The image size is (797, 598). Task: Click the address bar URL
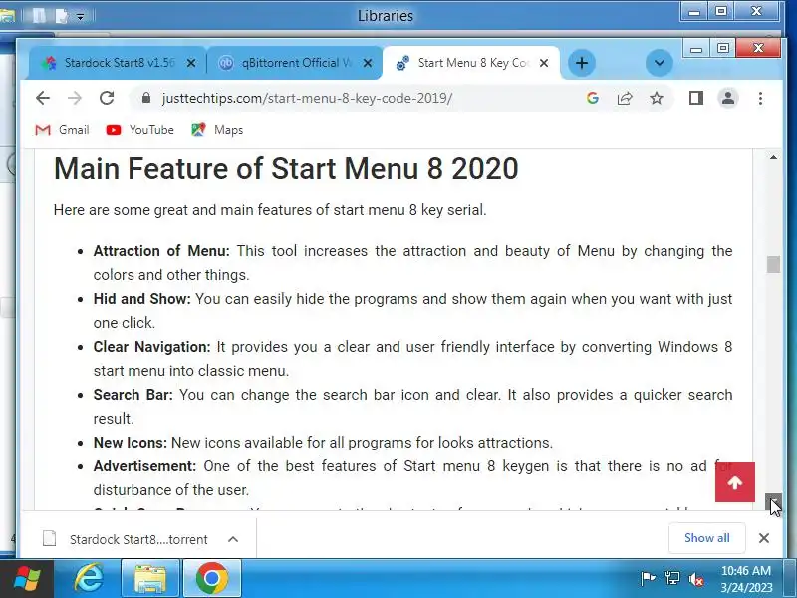tap(307, 98)
